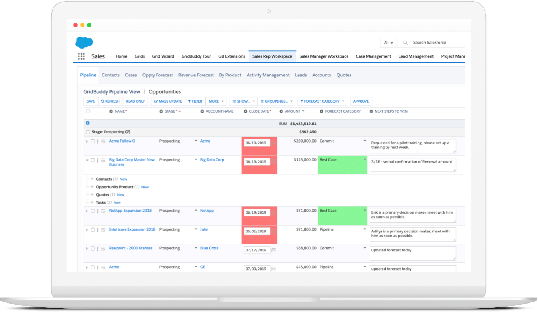
Task: Click the REFRESH button
Action: [x=111, y=101]
